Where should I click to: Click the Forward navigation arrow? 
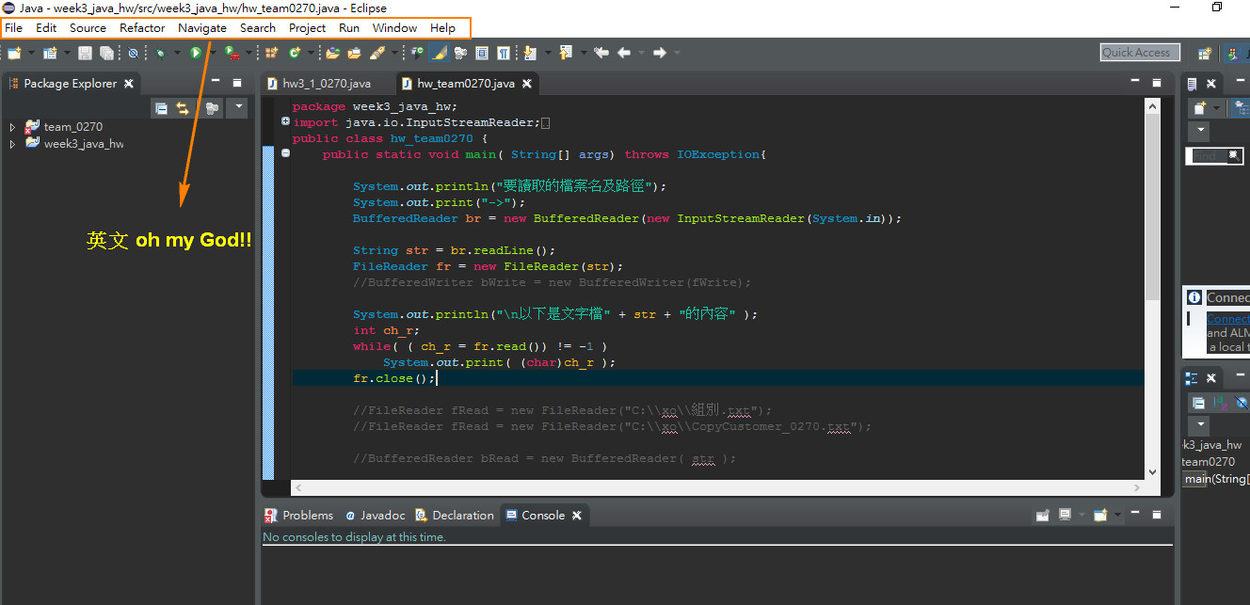coord(660,53)
